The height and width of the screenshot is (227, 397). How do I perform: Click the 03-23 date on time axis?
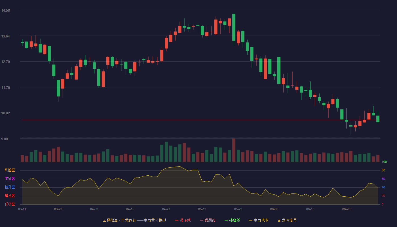58,209
